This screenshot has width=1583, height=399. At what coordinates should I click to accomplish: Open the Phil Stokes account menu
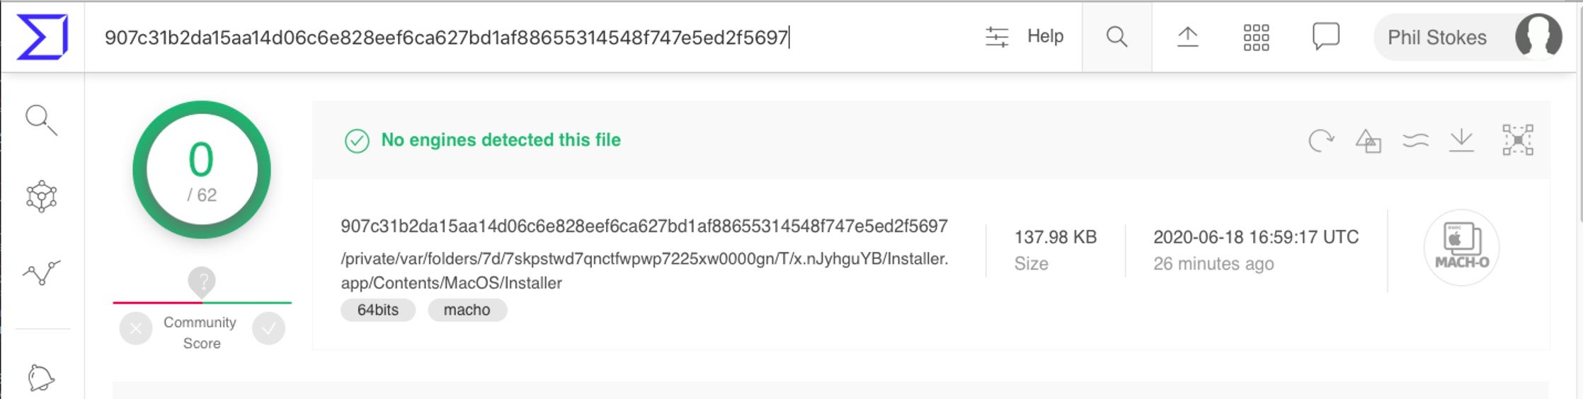[x=1467, y=37]
